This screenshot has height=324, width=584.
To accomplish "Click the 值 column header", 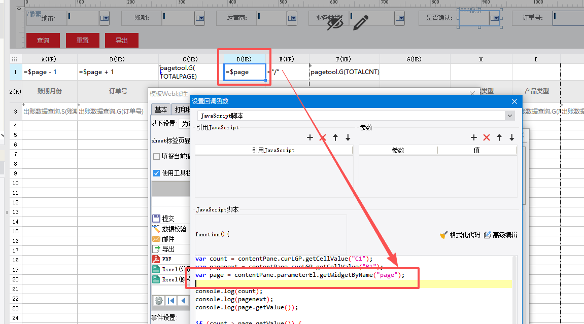I will point(477,150).
